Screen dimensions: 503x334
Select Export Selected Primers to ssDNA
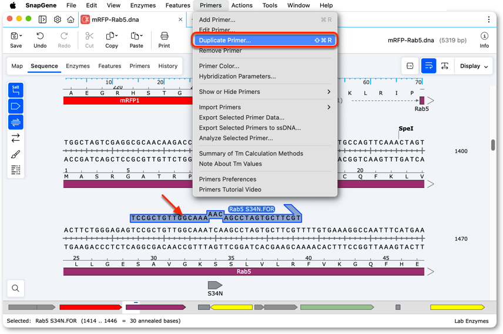pyautogui.click(x=265, y=127)
